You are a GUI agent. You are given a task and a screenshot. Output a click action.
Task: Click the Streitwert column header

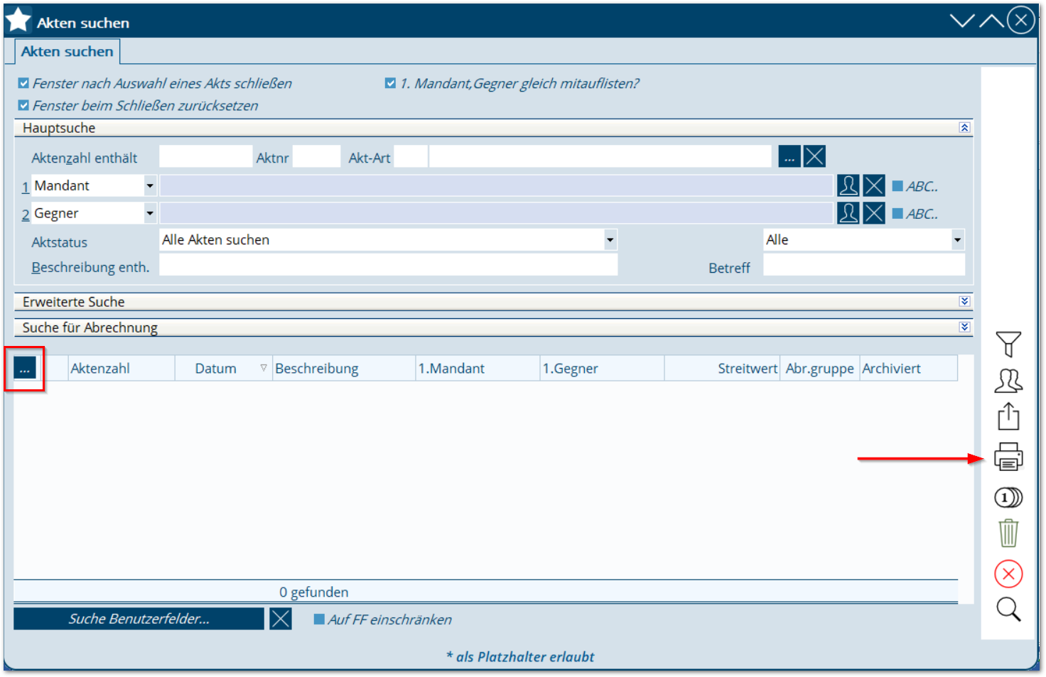point(722,368)
